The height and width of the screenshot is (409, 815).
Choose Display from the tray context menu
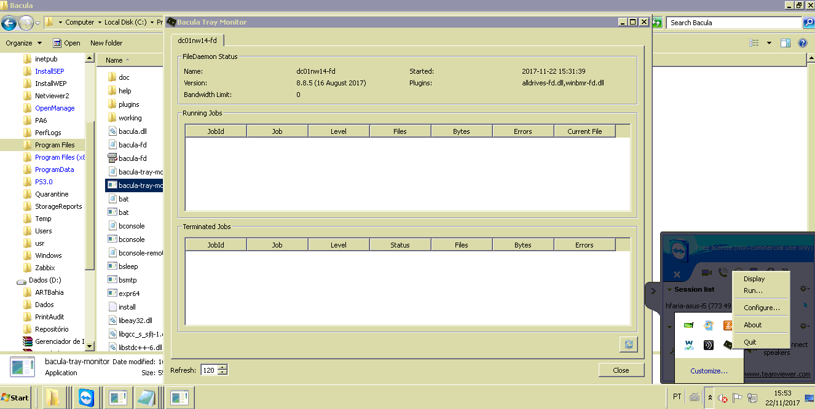click(754, 279)
